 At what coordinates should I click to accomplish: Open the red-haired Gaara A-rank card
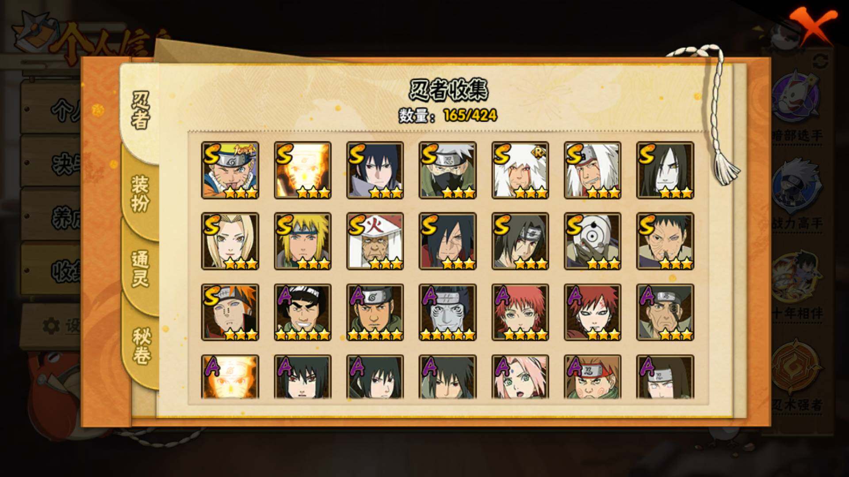coord(593,312)
